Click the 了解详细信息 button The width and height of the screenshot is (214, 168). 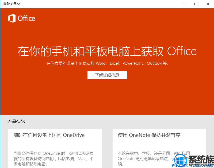pyautogui.click(x=107, y=75)
